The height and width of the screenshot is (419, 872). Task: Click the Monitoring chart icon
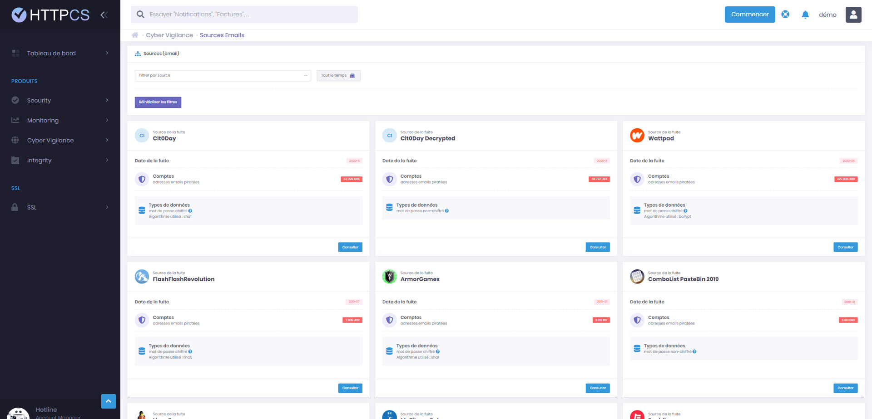point(15,120)
